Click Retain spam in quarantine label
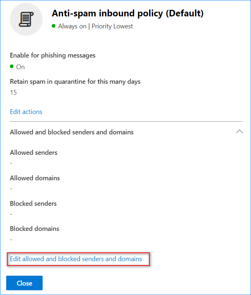 coord(75,82)
